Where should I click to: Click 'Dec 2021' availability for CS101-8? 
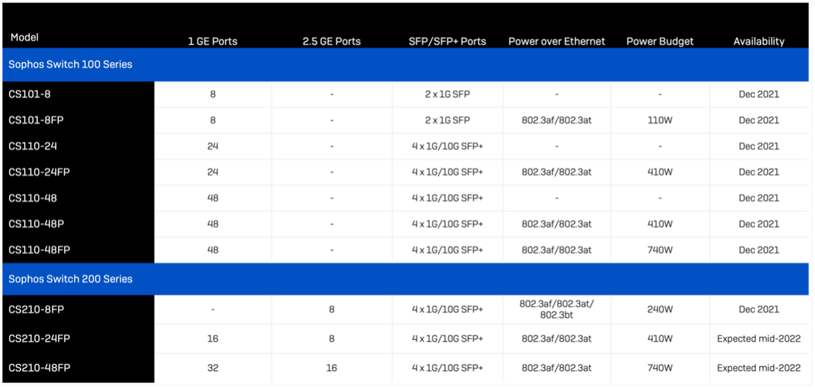(759, 94)
